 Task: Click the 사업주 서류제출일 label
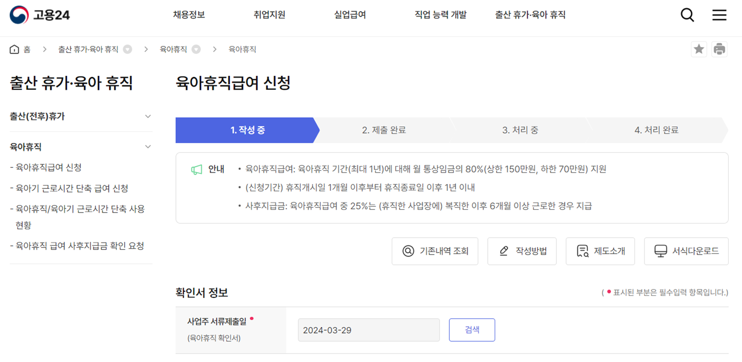216,322
